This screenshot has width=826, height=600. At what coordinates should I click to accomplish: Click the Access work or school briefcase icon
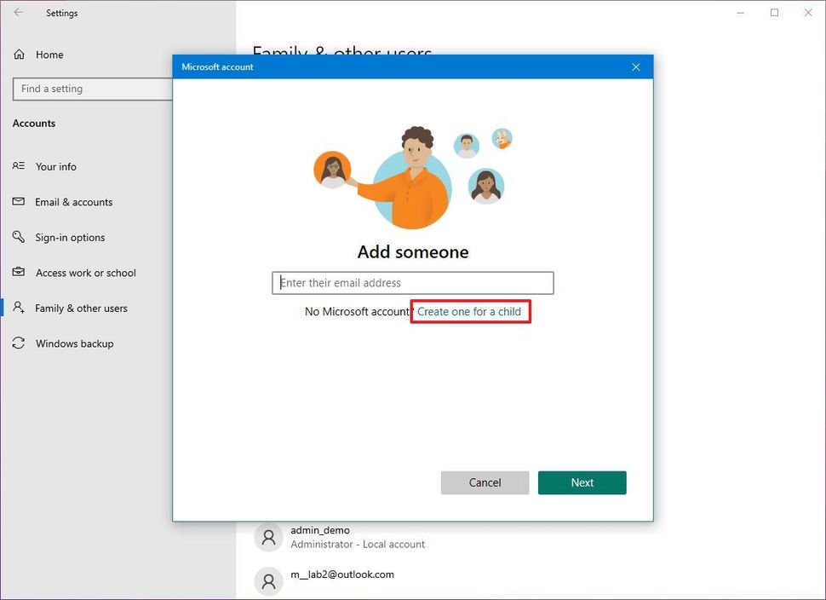pos(19,273)
